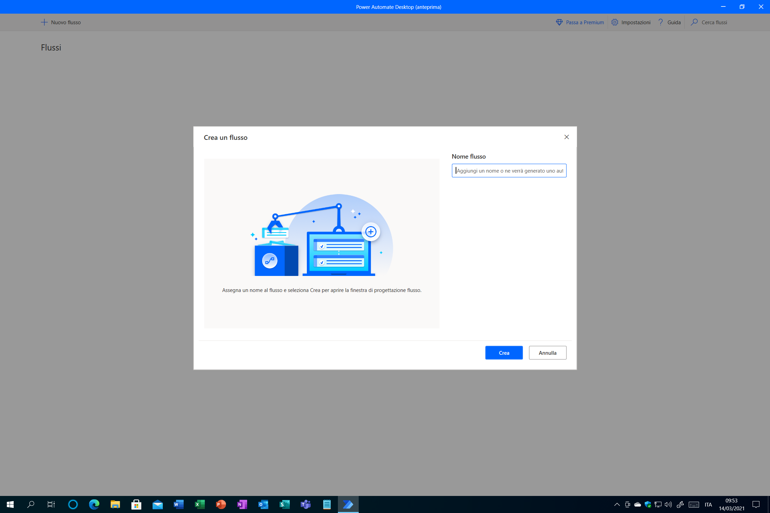Cancel with the Annulla button
This screenshot has width=770, height=513.
click(x=547, y=353)
